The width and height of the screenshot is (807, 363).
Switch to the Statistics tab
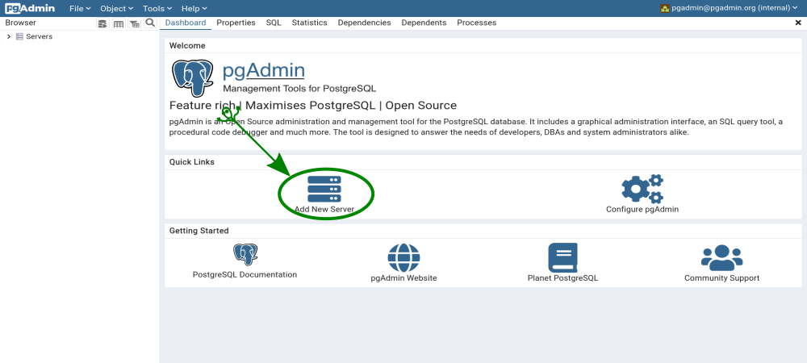[x=310, y=23]
